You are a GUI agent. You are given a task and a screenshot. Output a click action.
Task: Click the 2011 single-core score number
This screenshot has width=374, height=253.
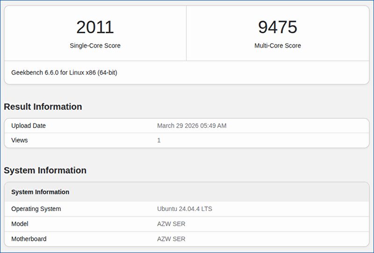click(x=95, y=27)
